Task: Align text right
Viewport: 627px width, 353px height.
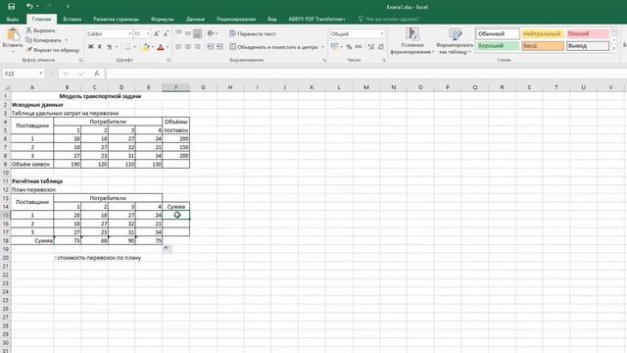Action: pos(197,47)
